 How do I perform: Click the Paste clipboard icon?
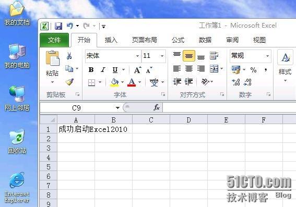[52, 58]
